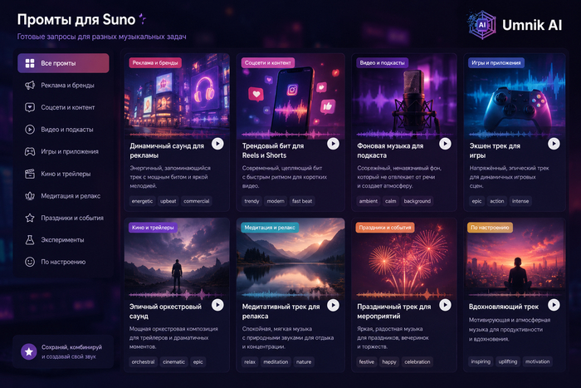Select the action tag
This screenshot has width=581, height=388.
[497, 201]
